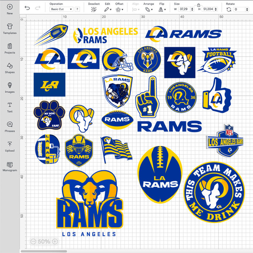The height and width of the screenshot is (253, 253).
Task: Zoom in with the plus button
Action: [x=55, y=242]
